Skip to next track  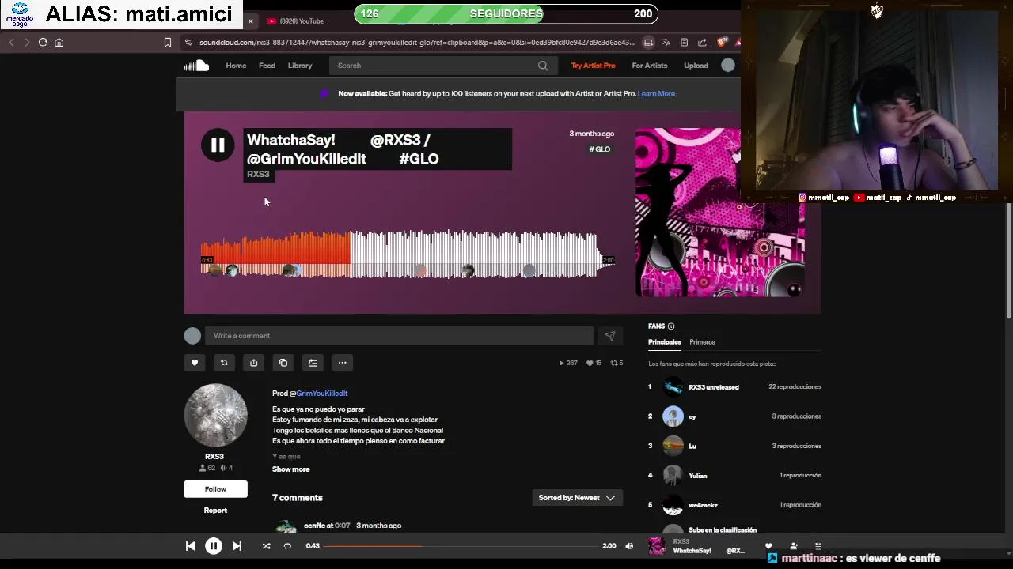[237, 546]
